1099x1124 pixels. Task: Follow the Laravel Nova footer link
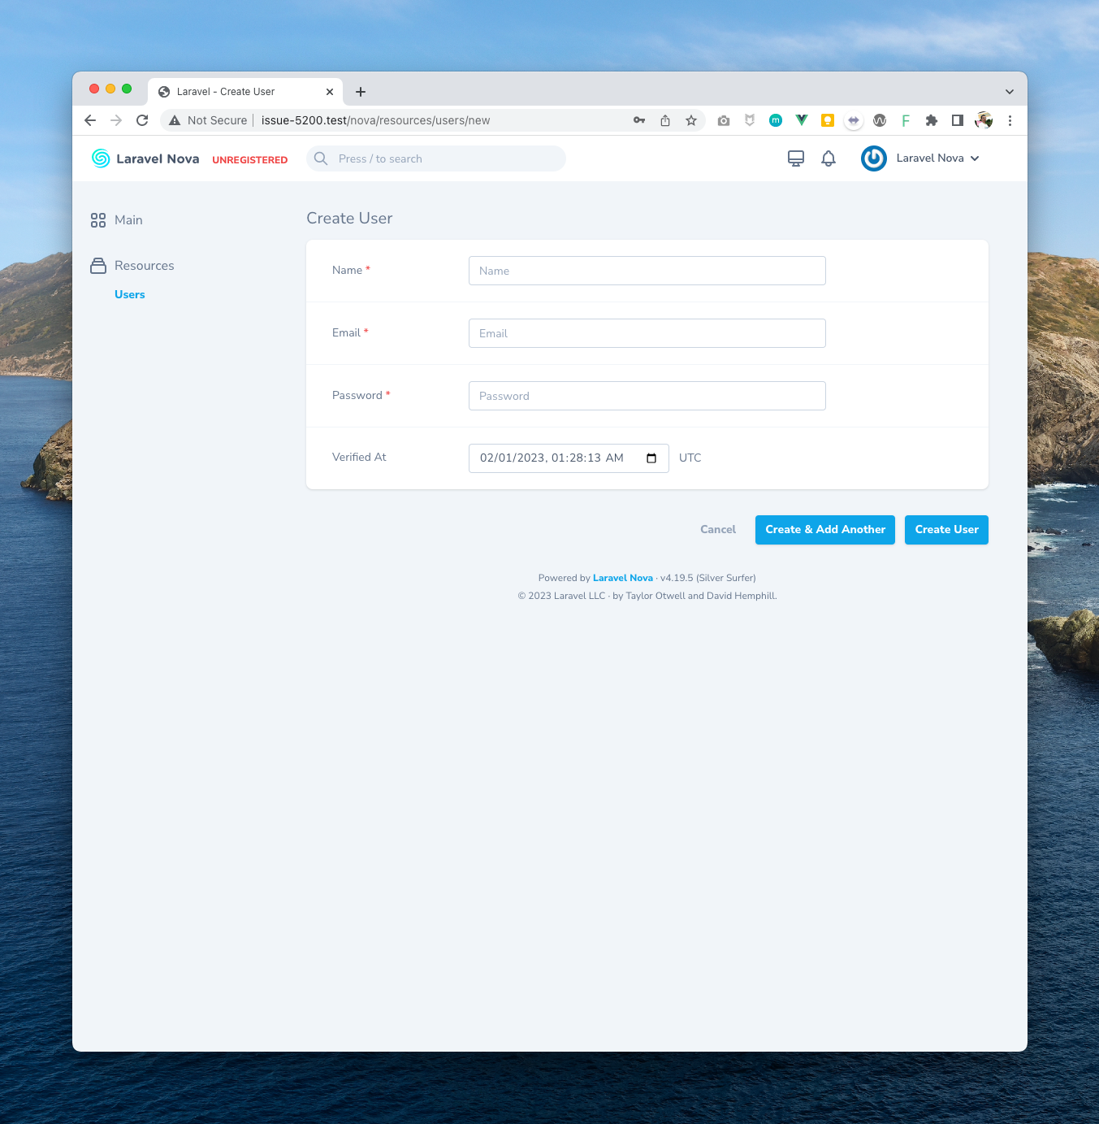point(622,578)
